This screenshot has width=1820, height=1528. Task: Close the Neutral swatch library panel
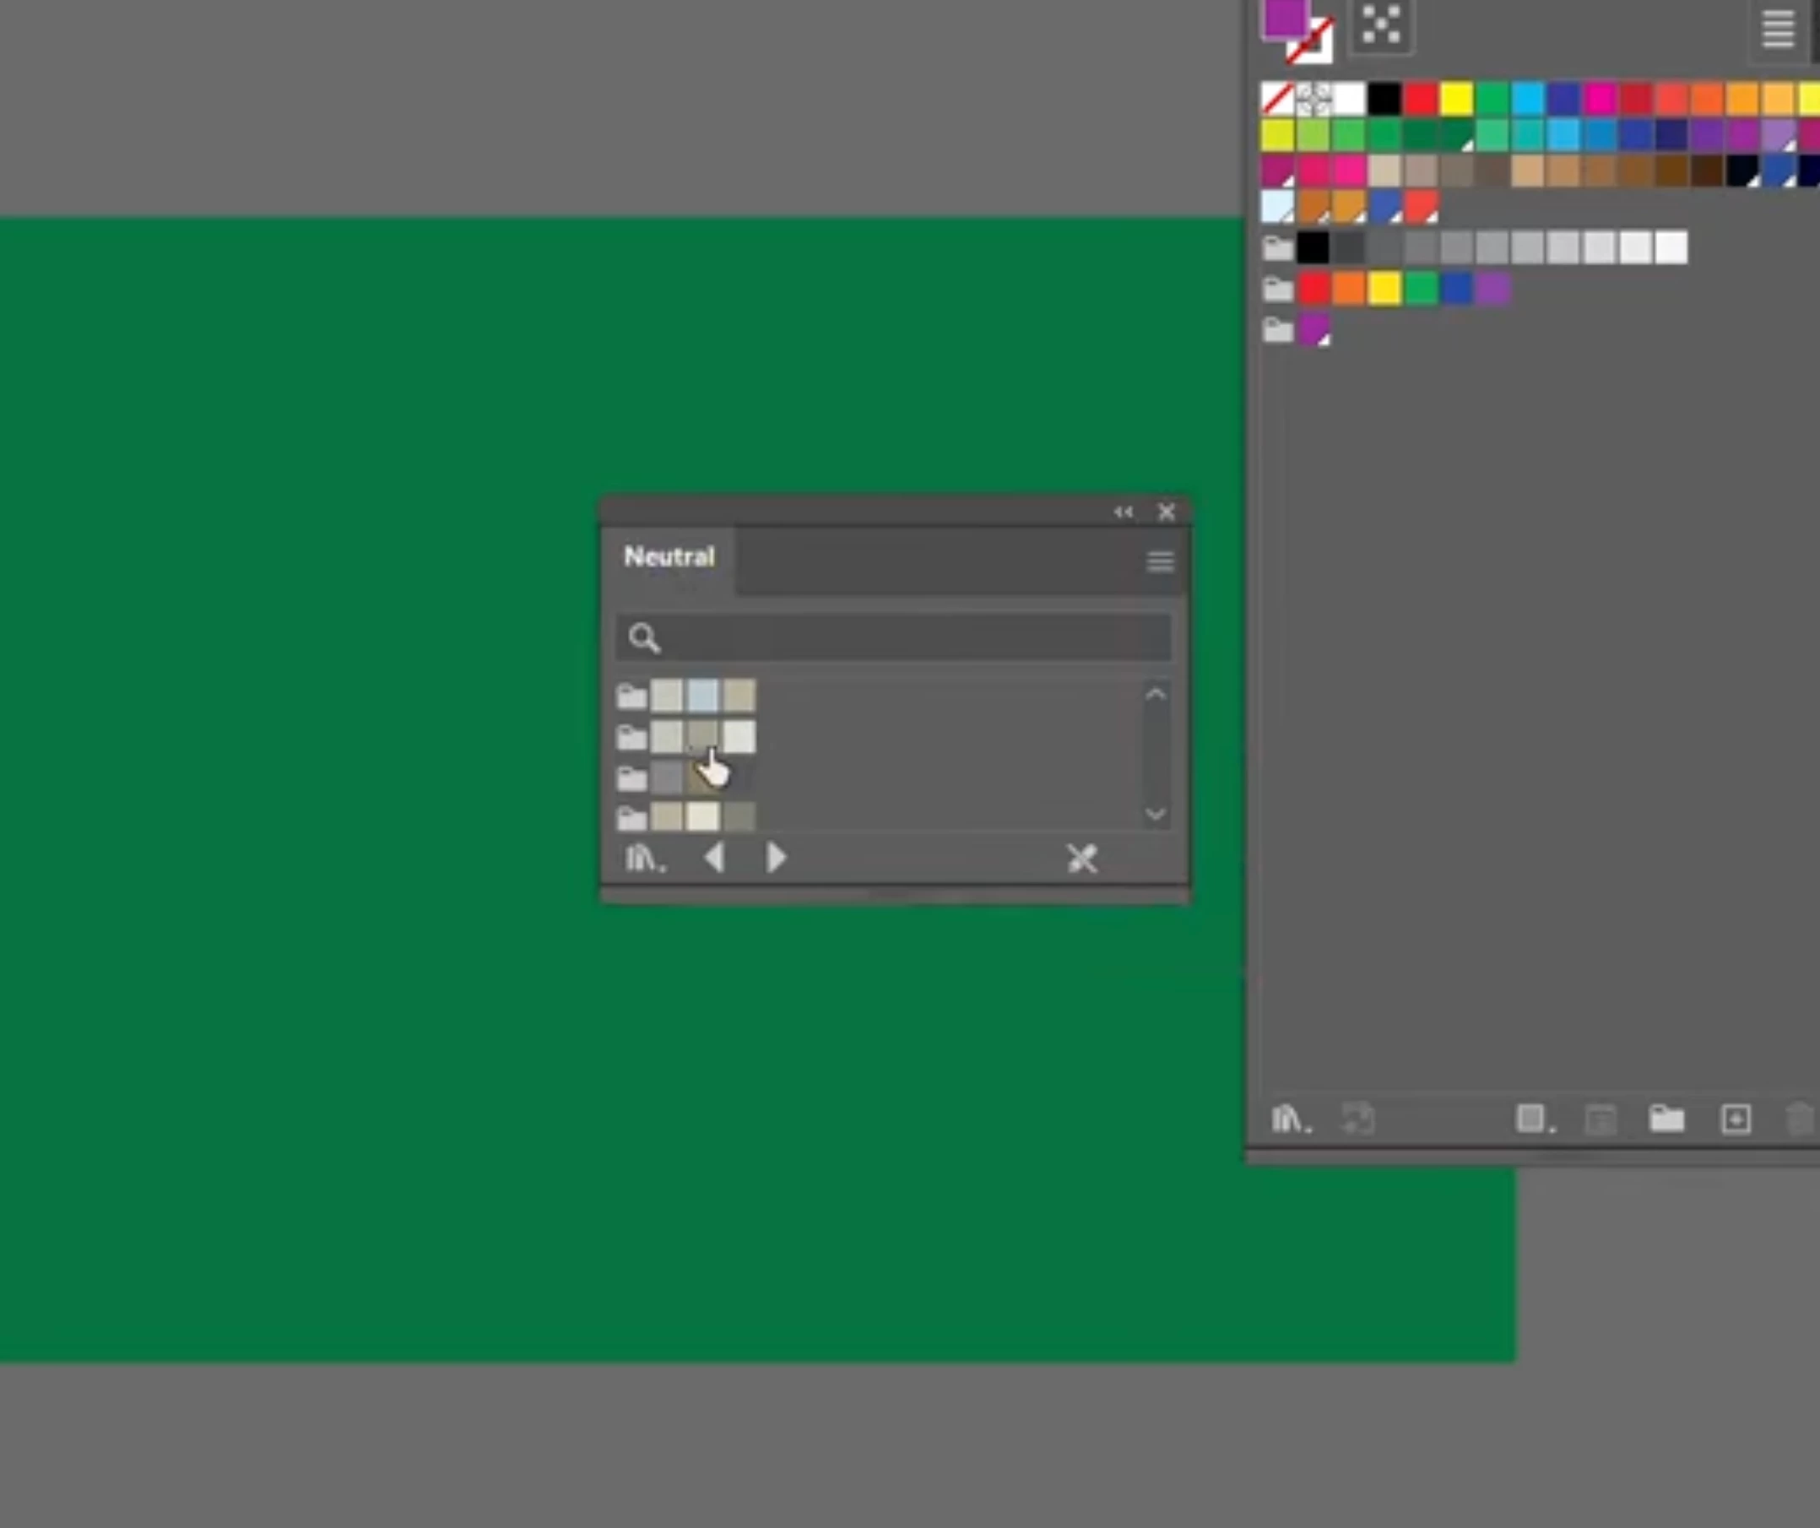tap(1167, 512)
